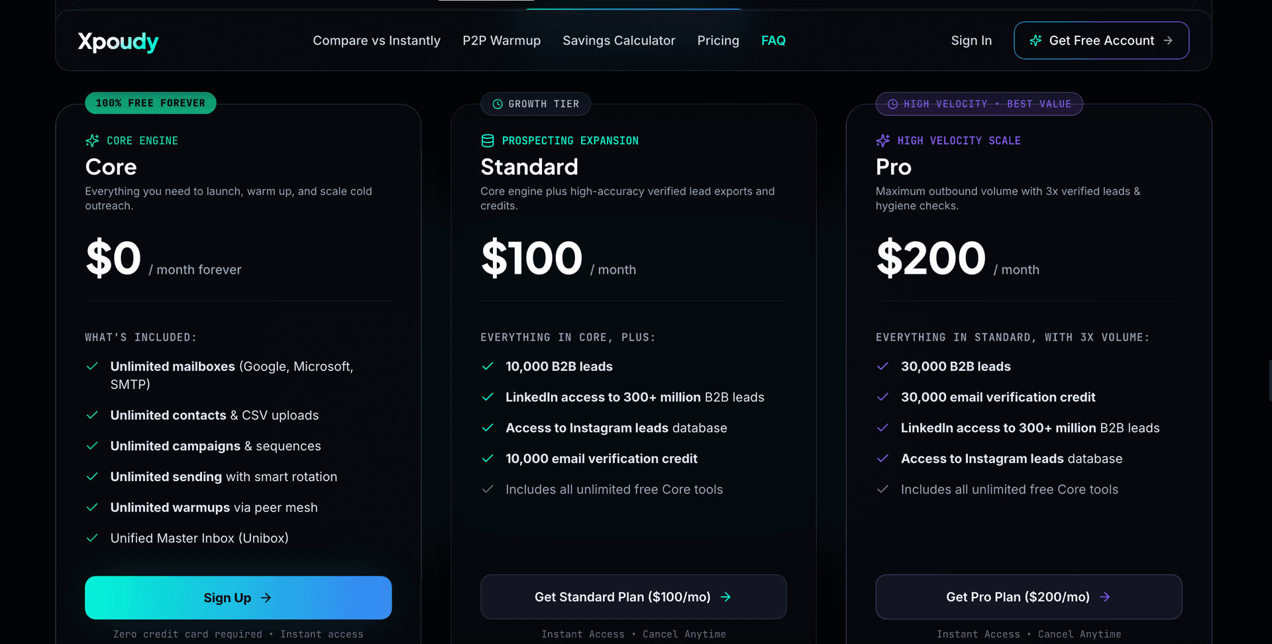Click the Core Engine sparkle icon
1272x644 pixels.
92,140
